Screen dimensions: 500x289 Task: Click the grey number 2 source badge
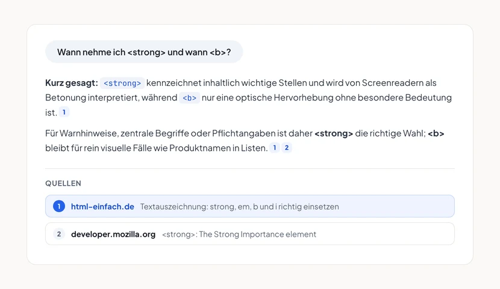(59, 234)
